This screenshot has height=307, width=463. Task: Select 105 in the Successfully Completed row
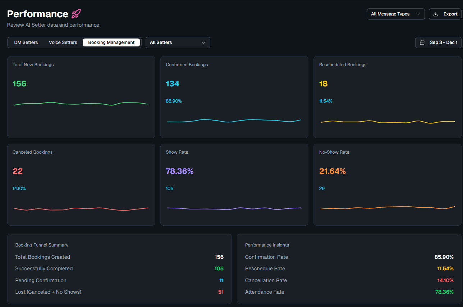pos(219,268)
